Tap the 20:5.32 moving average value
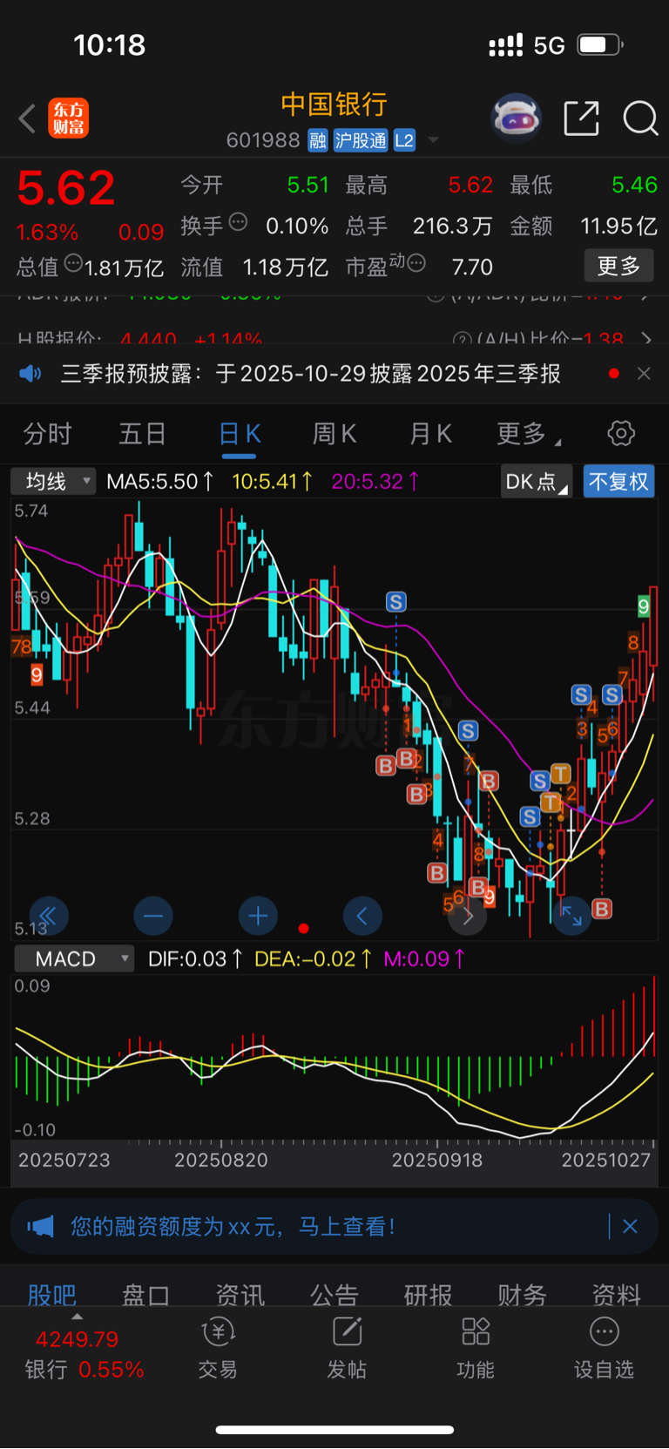The image size is (669, 1449). (375, 481)
